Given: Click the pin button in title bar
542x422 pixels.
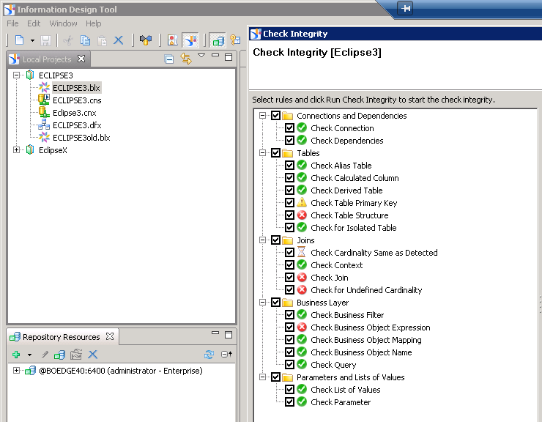Looking at the screenshot, I should click(405, 8).
